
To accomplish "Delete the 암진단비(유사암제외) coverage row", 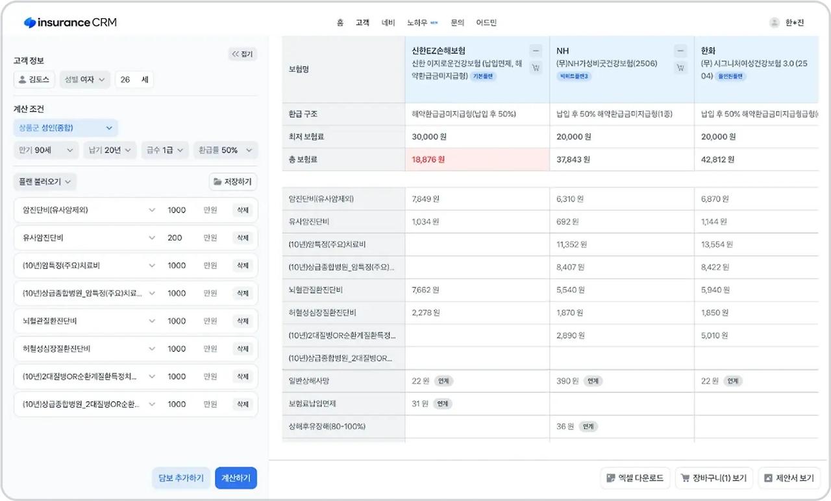I will click(x=243, y=210).
